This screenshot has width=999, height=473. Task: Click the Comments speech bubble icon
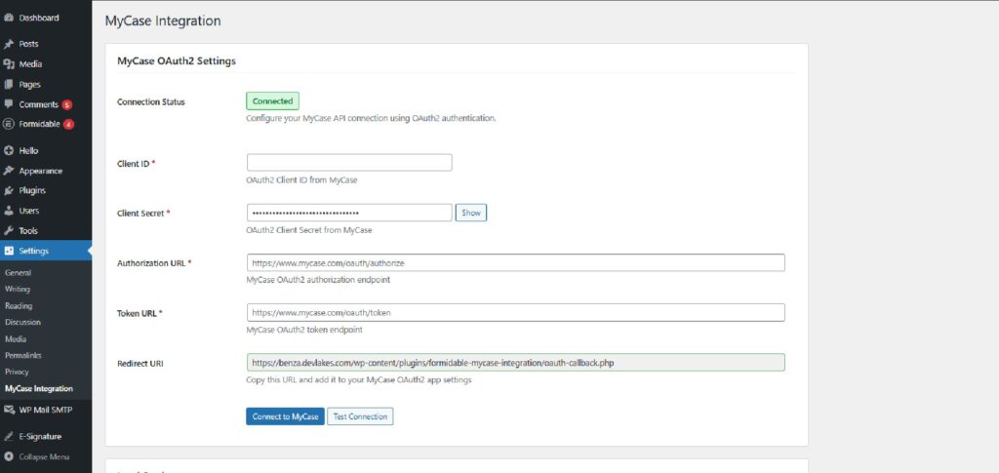pos(9,104)
